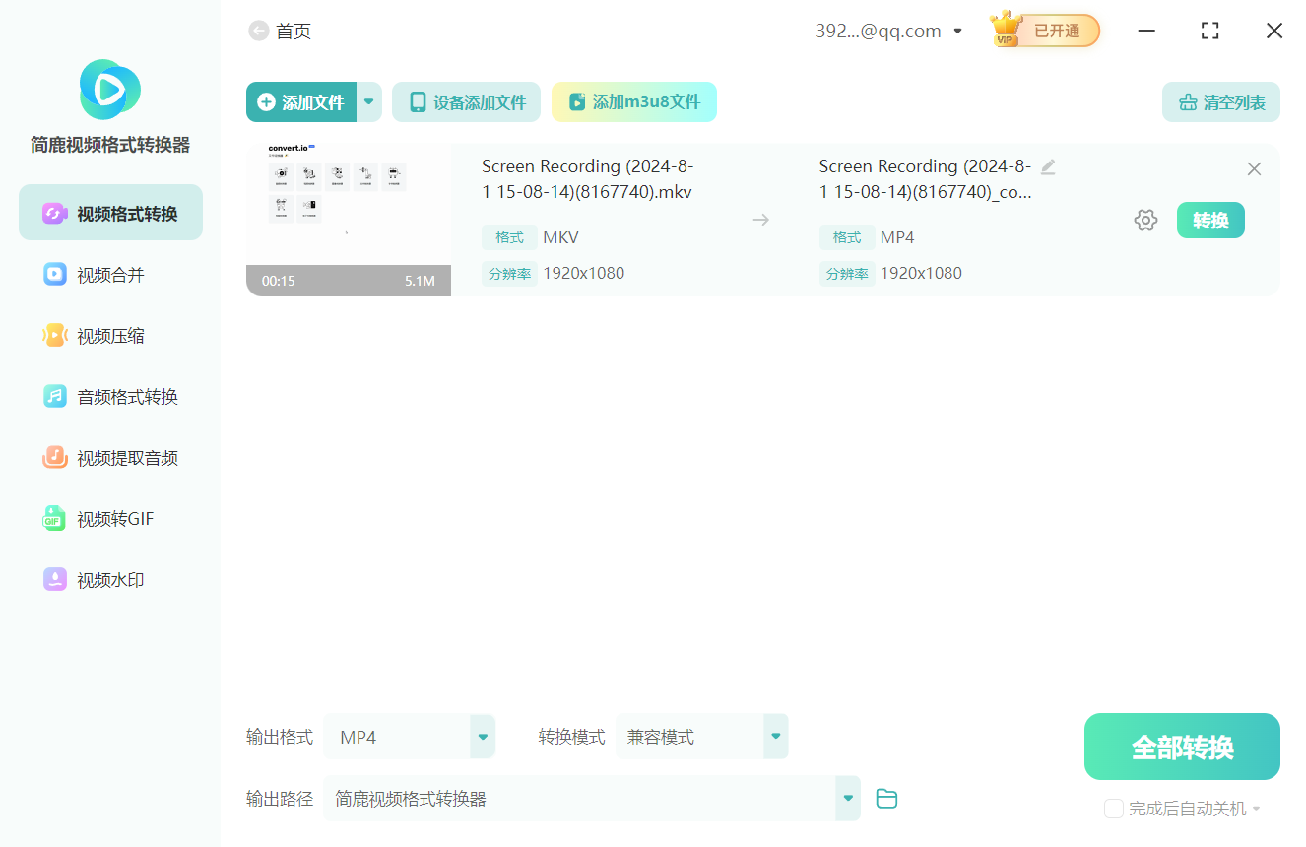The image size is (1306, 847).
Task: Select the 视频转GIF feature
Action: 109,518
